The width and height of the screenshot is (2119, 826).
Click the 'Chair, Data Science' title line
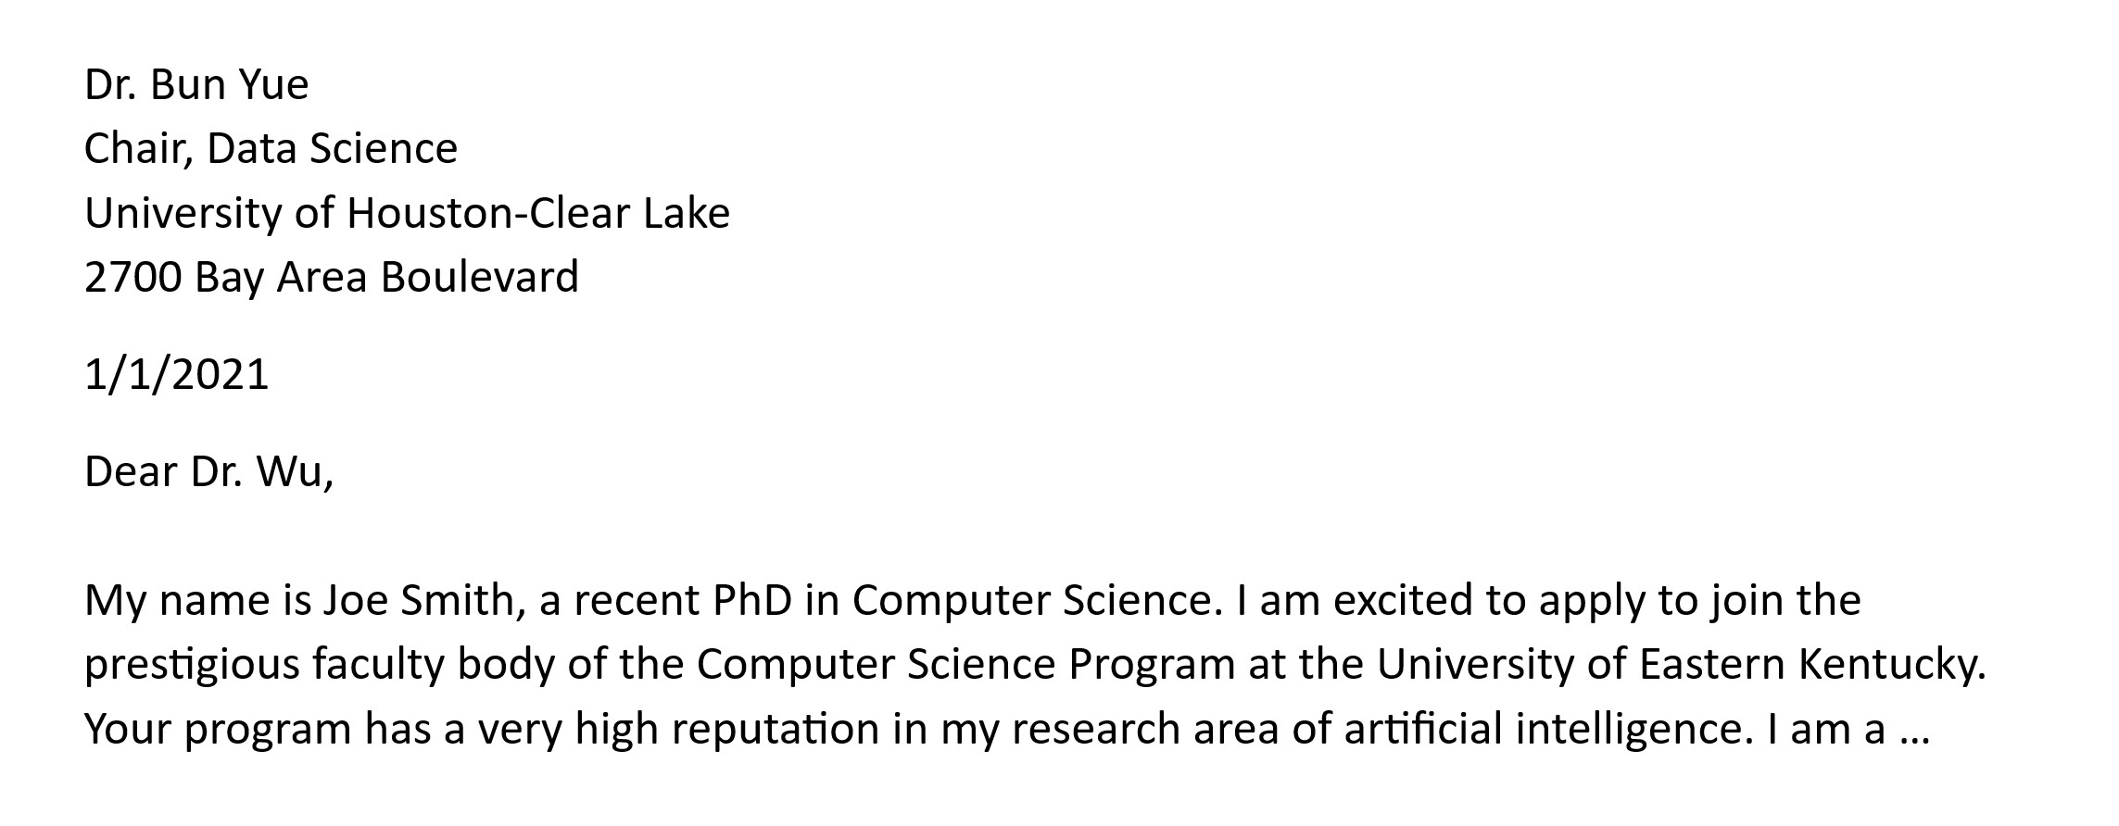271,149
